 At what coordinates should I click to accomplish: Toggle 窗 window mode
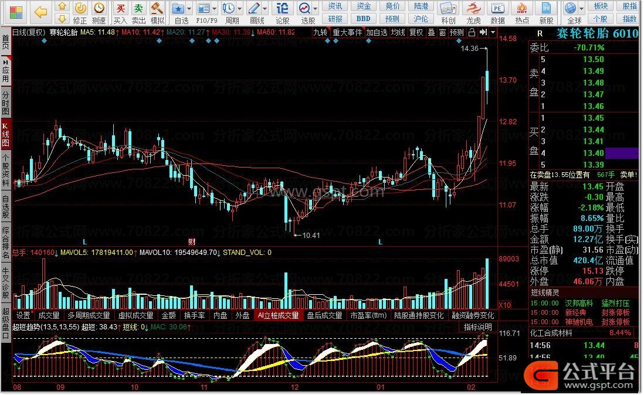442,32
